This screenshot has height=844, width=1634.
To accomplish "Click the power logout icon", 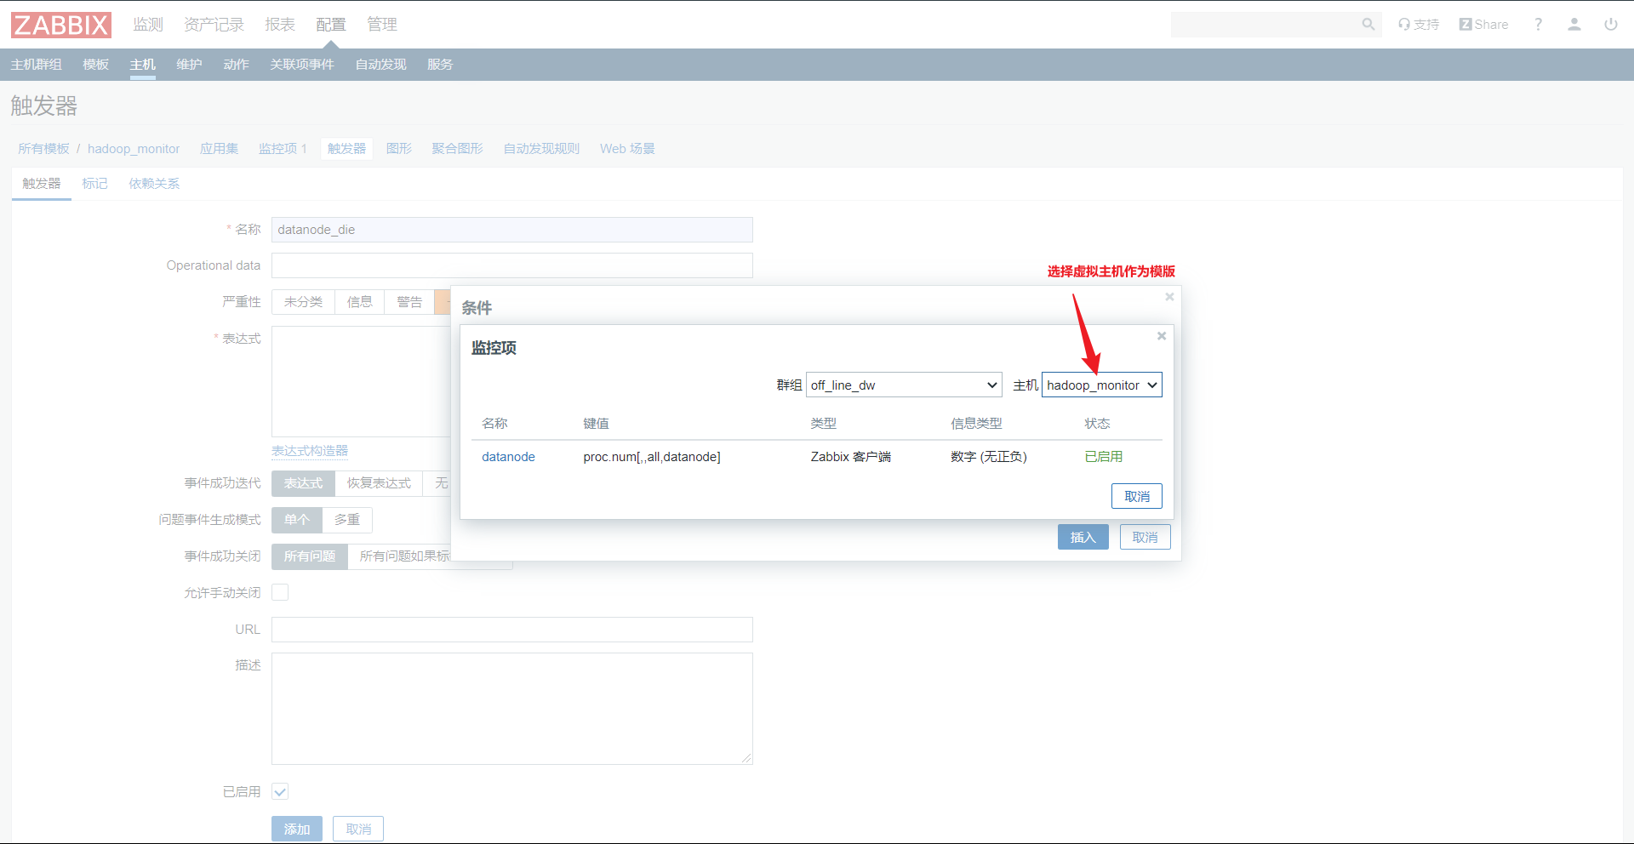I will click(x=1611, y=25).
